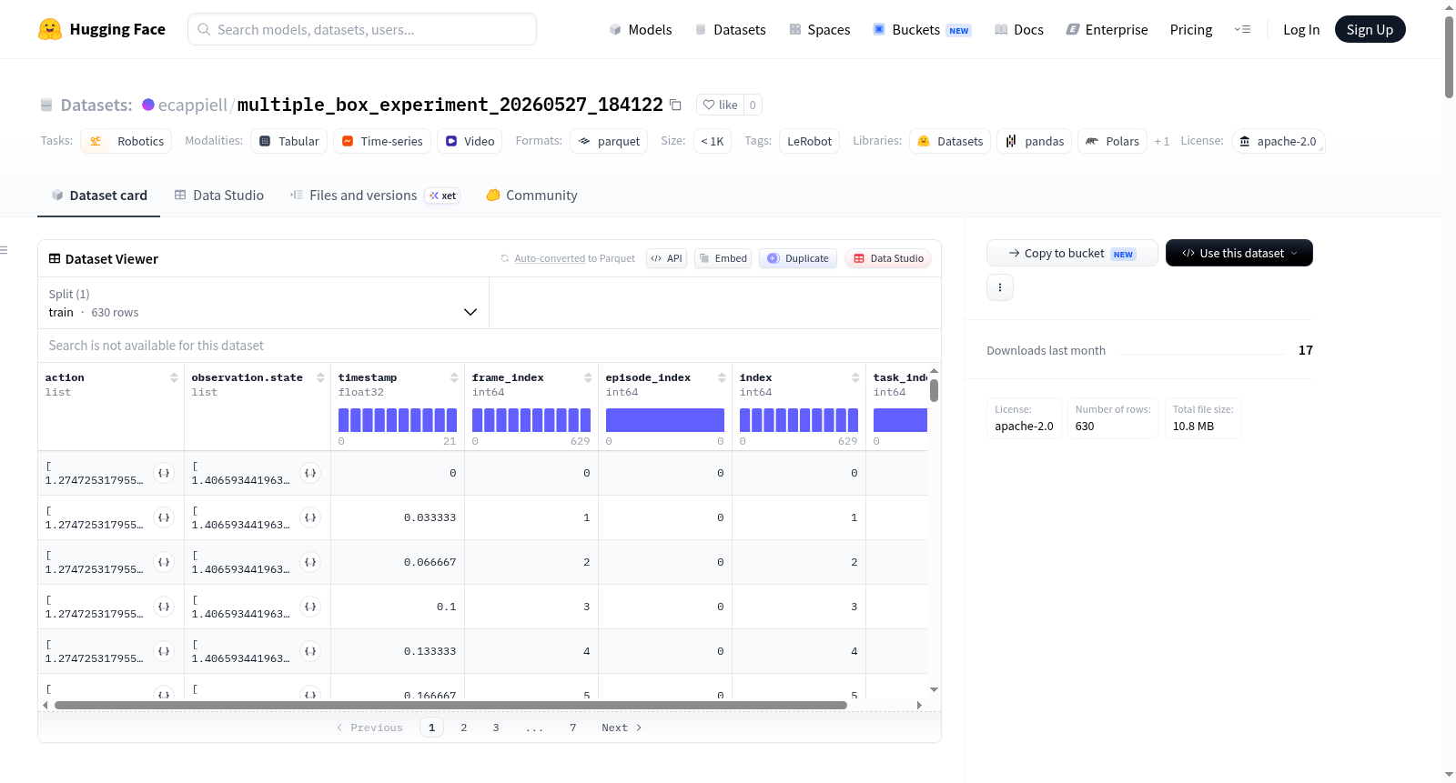Go to page 3 of the table
The image size is (1456, 783).
[x=496, y=728]
